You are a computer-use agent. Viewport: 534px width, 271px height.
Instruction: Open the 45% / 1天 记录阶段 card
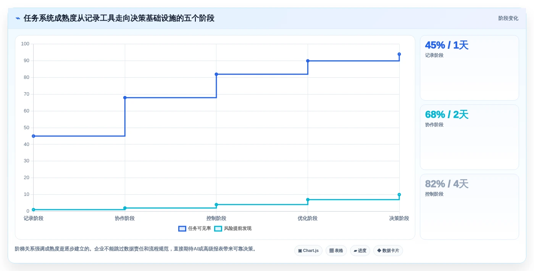point(469,68)
